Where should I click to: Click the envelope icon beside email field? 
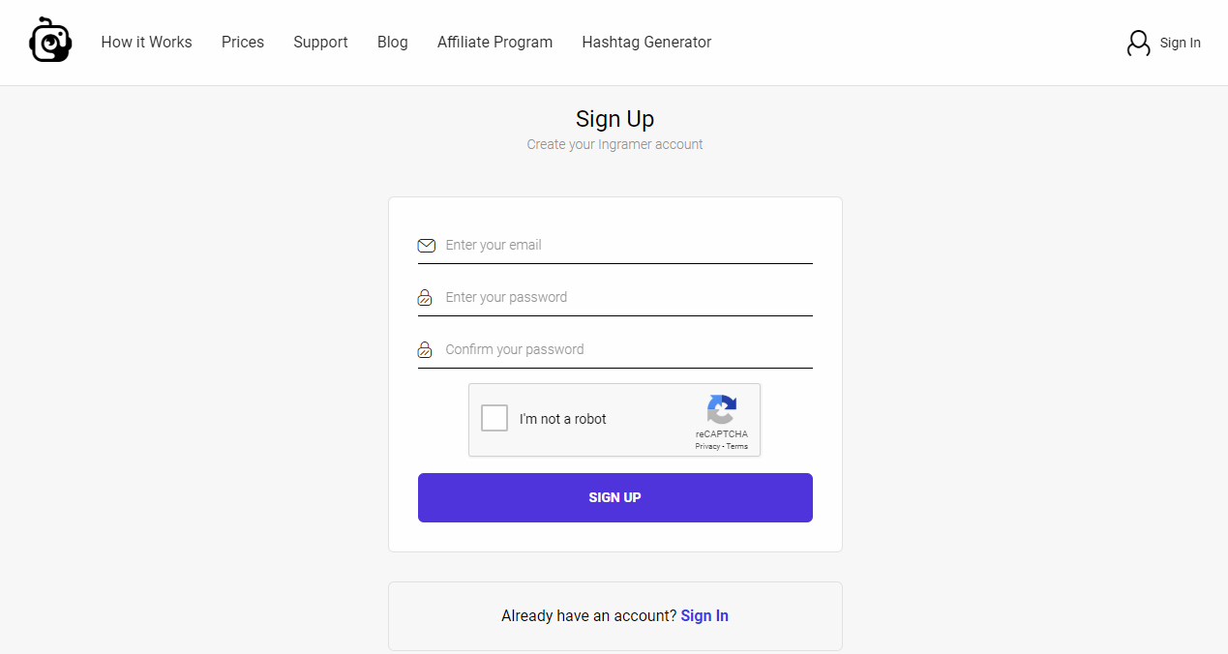coord(426,246)
